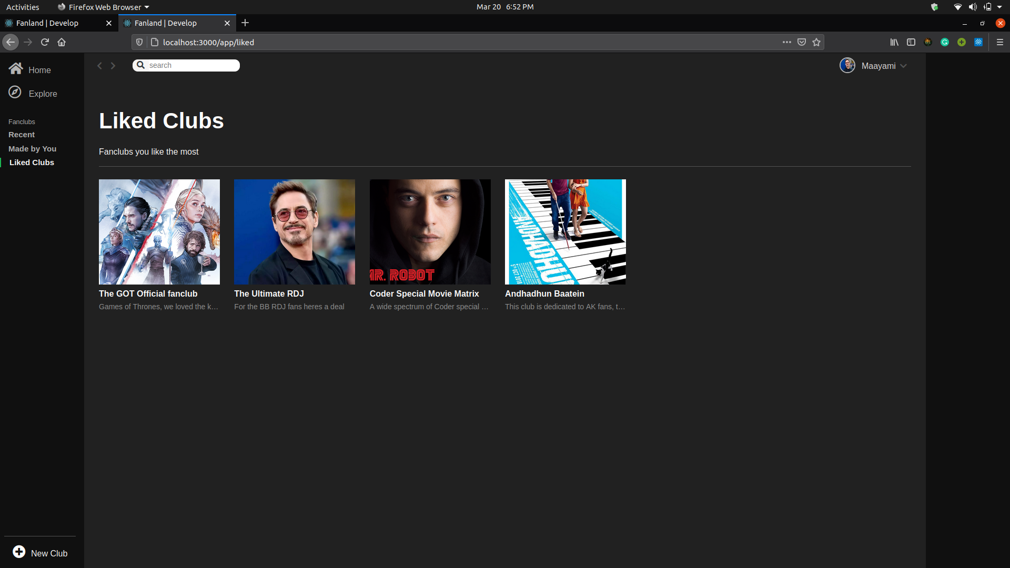The width and height of the screenshot is (1010, 568).
Task: Select the Home icon in the sidebar
Action: (15, 68)
